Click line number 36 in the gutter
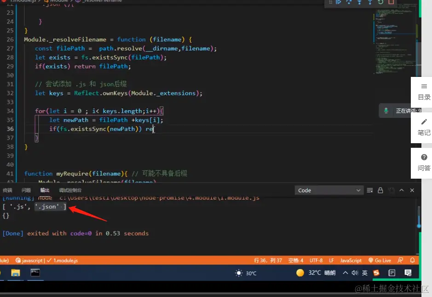The image size is (432, 297). click(10, 129)
